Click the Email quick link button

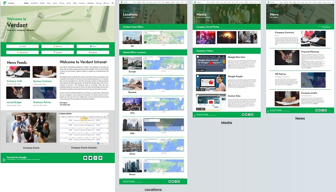click(22, 46)
